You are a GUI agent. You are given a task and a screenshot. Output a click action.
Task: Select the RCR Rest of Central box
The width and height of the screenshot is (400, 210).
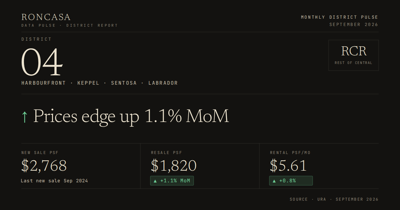pos(353,55)
